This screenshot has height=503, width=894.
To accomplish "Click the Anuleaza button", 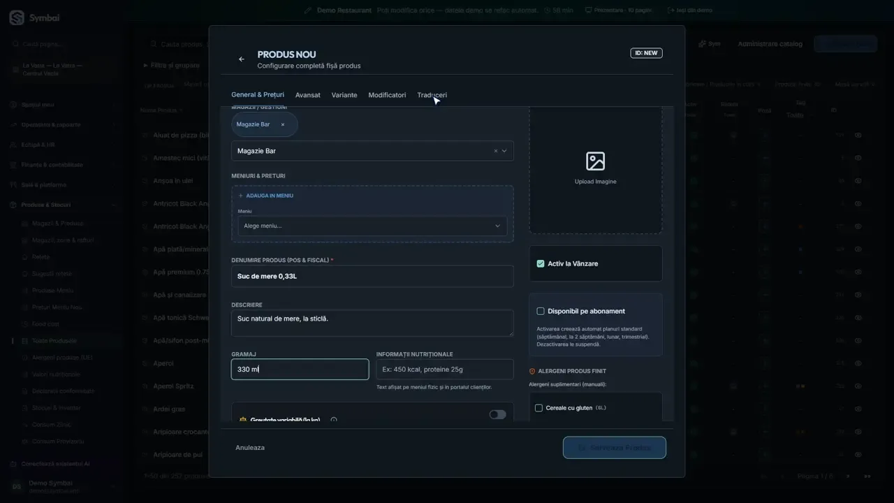I will click(x=250, y=448).
